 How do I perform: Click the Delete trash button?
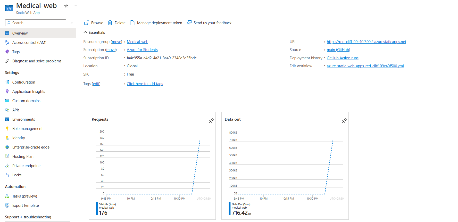click(117, 23)
